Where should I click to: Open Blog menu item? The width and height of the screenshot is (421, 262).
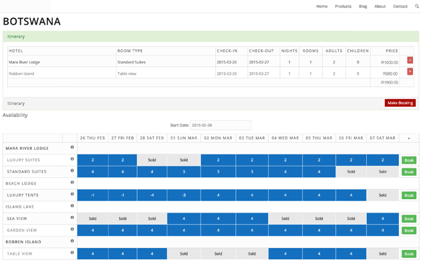click(x=363, y=6)
